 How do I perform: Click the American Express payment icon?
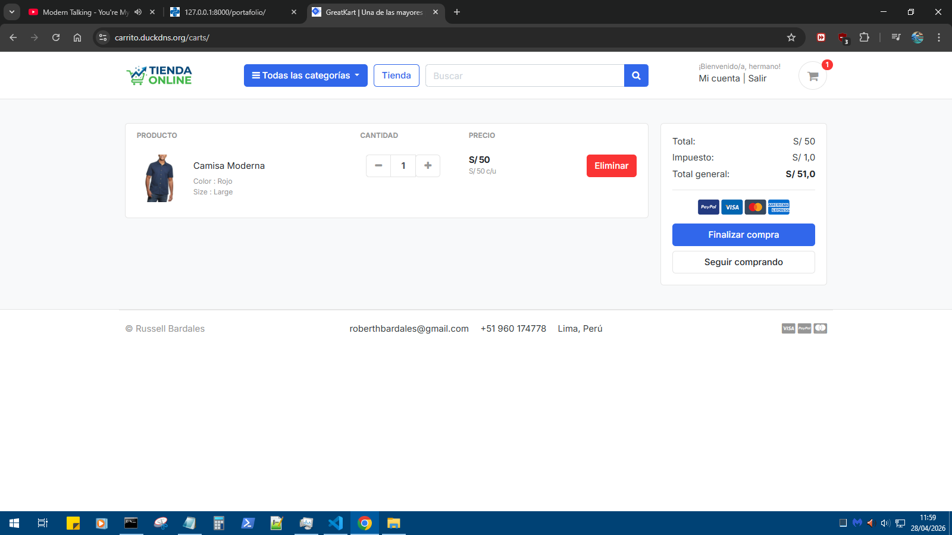(779, 207)
